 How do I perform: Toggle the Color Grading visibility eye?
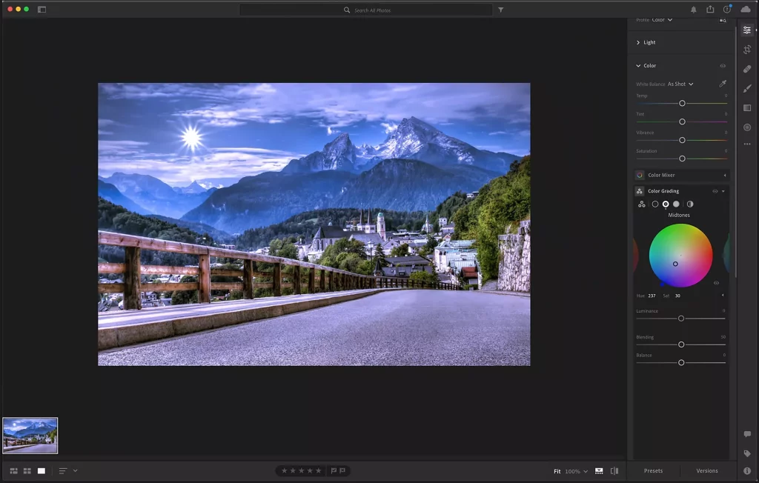[x=715, y=191]
